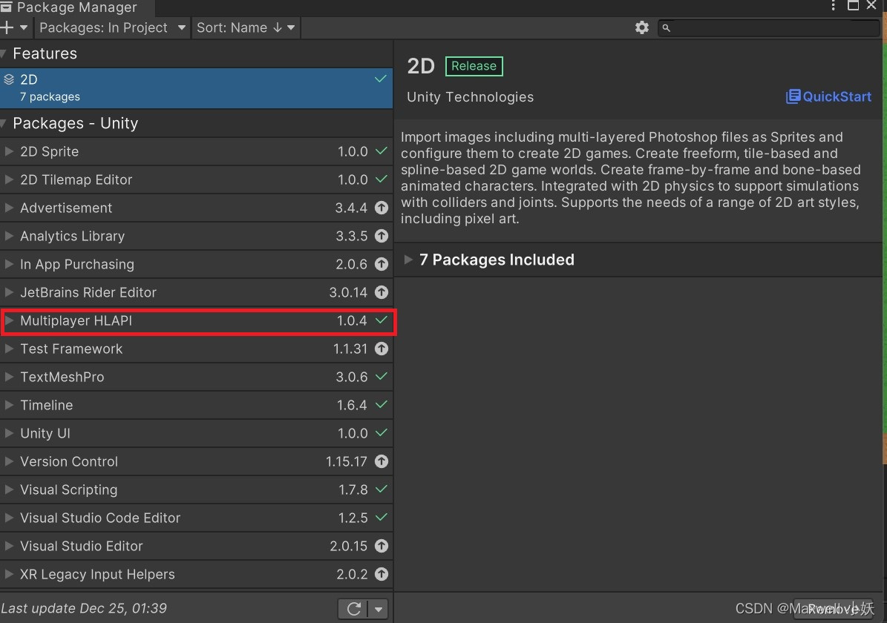Expand the Visual Studio Code Editor arrow
This screenshot has height=623, width=887.
point(8,518)
